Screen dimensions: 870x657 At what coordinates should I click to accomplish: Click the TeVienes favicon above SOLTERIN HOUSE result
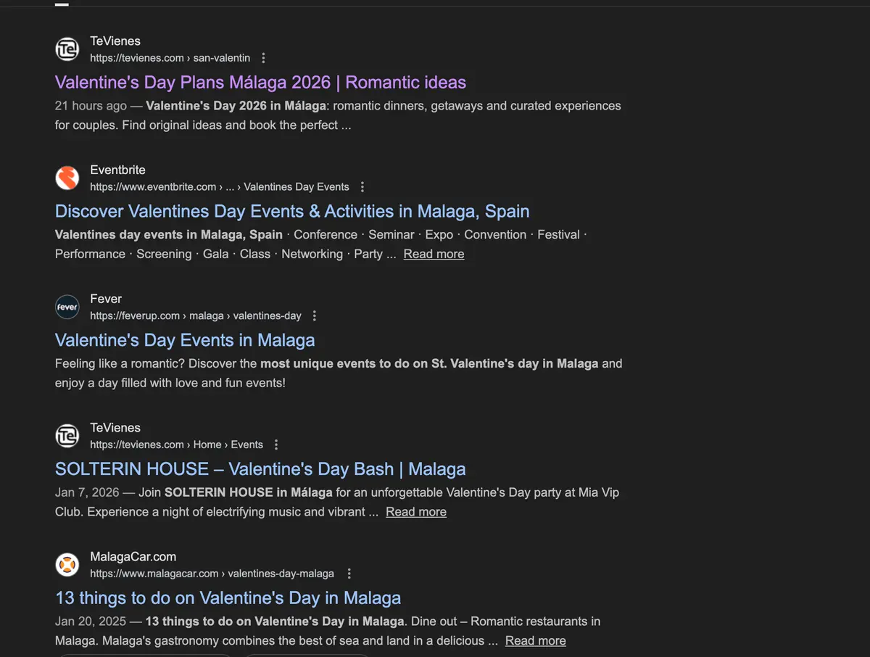click(67, 436)
